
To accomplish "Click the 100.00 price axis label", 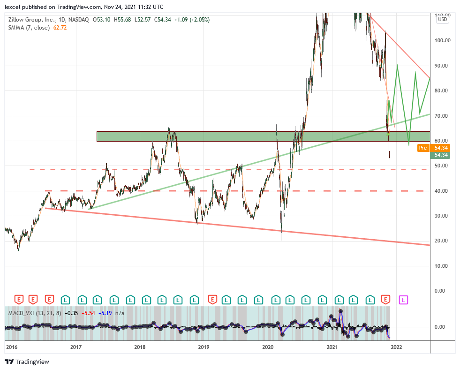I will [442, 40].
